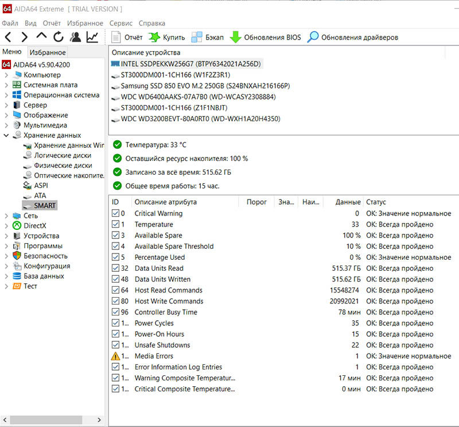The height and width of the screenshot is (427, 459).
Task: Go up one level with the up arrow
Action: [x=41, y=36]
